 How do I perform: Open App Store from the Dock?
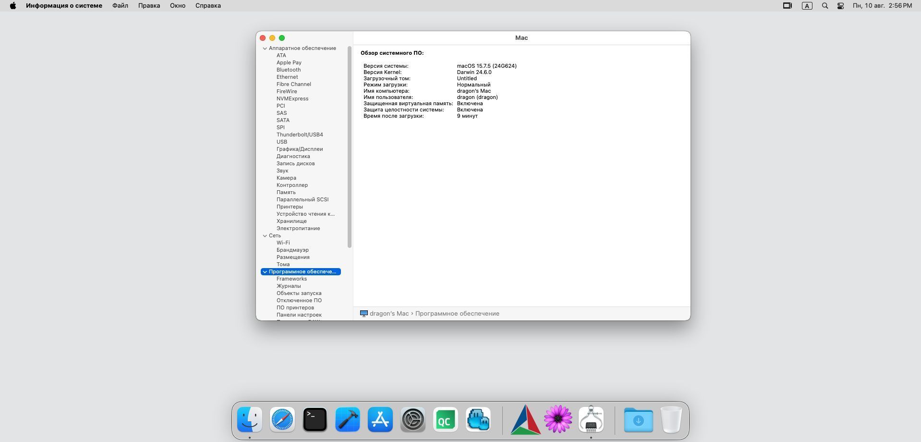click(x=380, y=419)
